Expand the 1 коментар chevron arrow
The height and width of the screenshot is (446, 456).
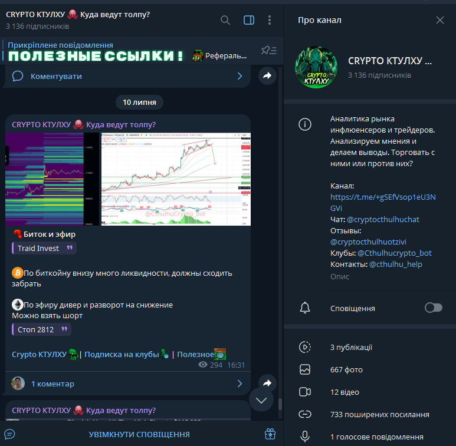(240, 384)
